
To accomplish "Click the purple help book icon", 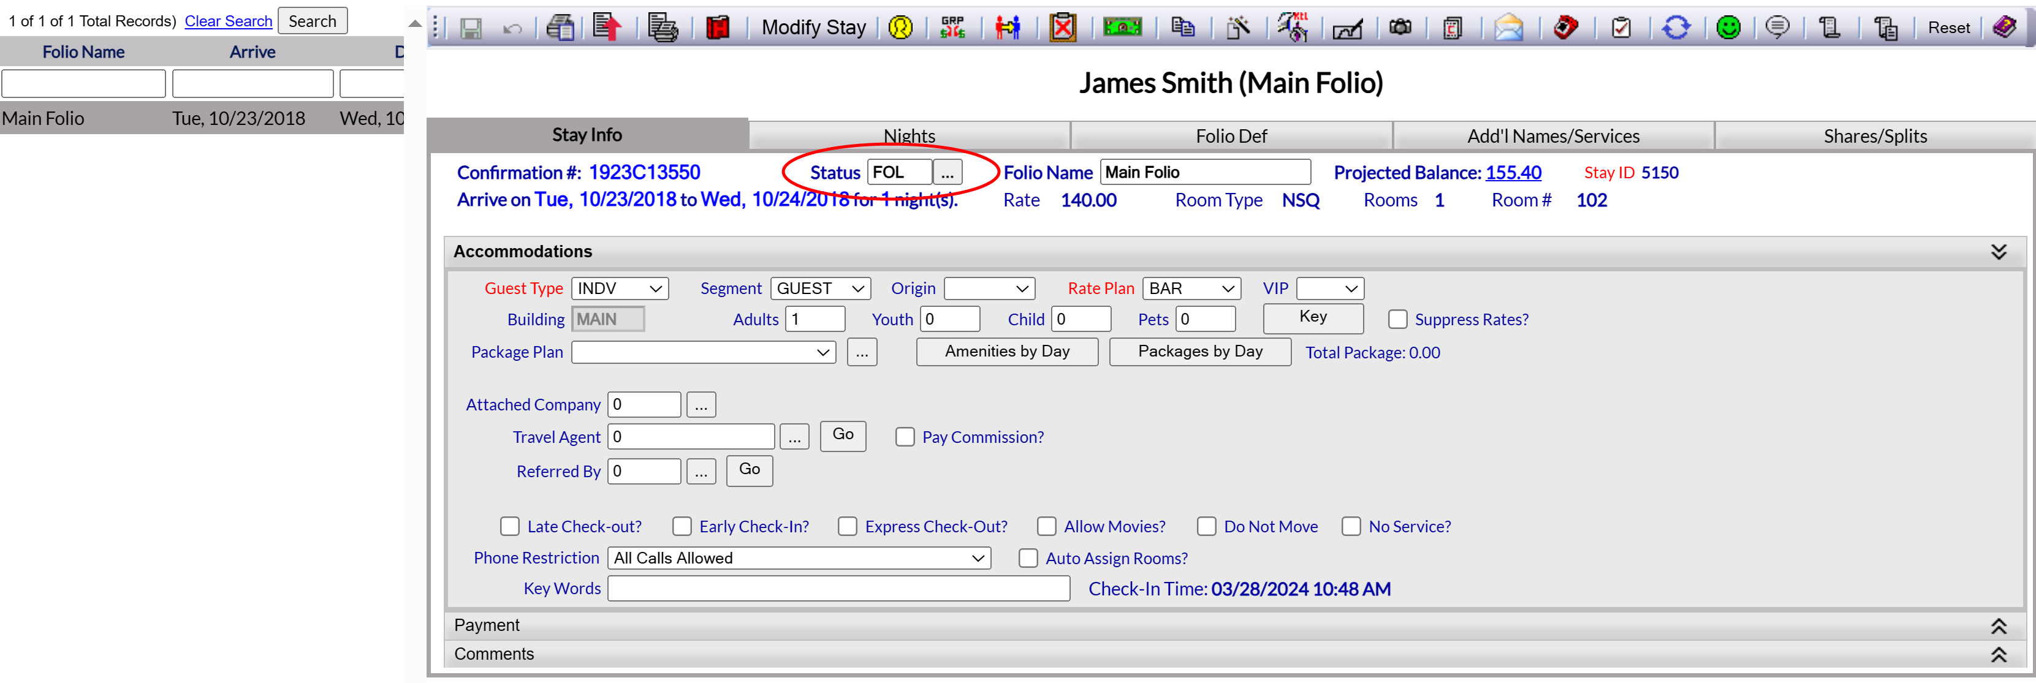I will (2004, 28).
